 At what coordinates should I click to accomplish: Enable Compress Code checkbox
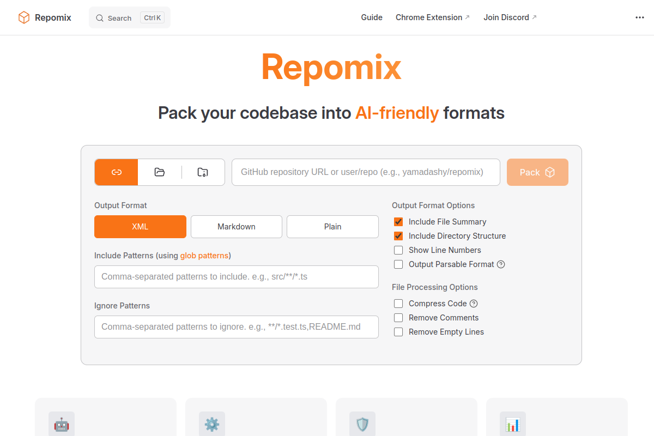[x=398, y=304]
